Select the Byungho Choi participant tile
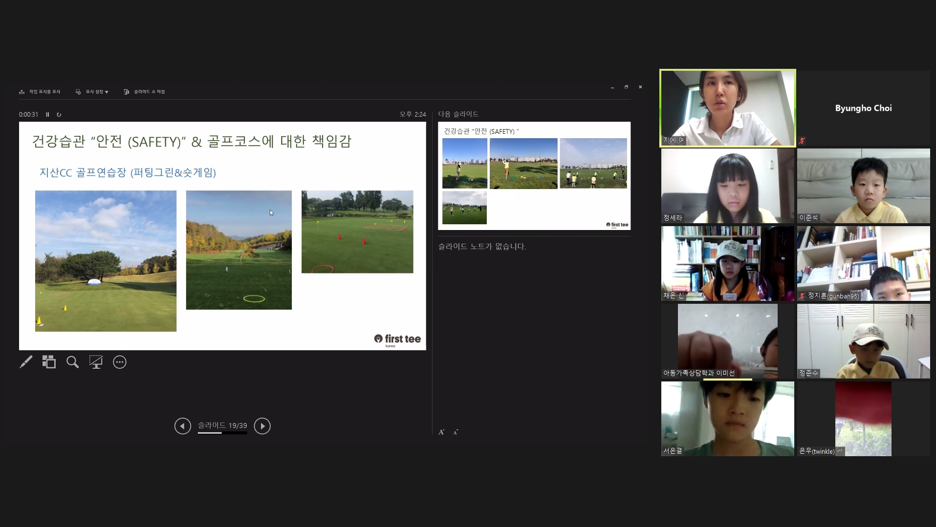936x527 pixels. [863, 108]
